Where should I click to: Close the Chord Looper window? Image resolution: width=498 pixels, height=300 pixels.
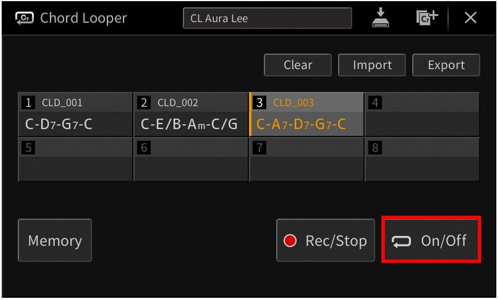(470, 18)
